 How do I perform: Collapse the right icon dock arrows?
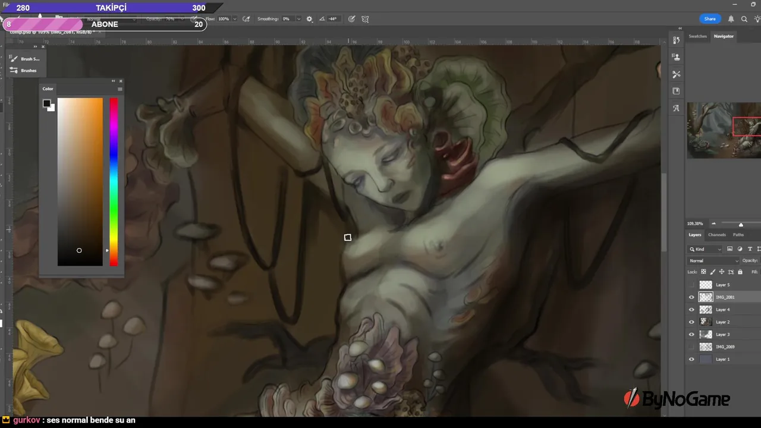[x=680, y=29]
